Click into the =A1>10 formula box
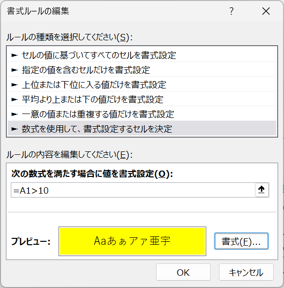The width and height of the screenshot is (284, 288). pyautogui.click(x=133, y=190)
